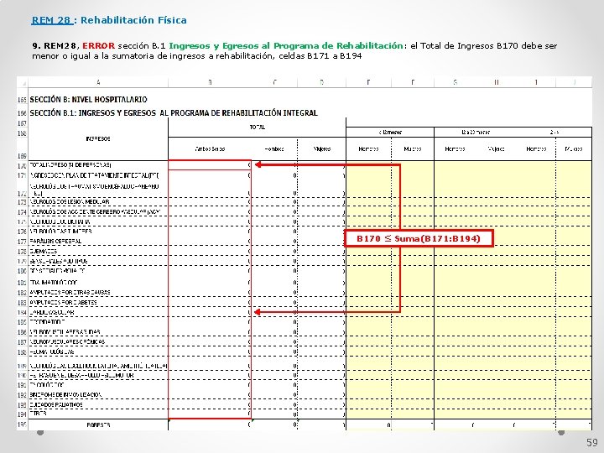Select row header 194

[23, 414]
